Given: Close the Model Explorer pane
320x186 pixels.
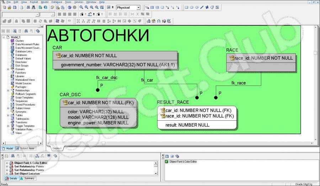Looking at the screenshot, I should pos(42,27).
